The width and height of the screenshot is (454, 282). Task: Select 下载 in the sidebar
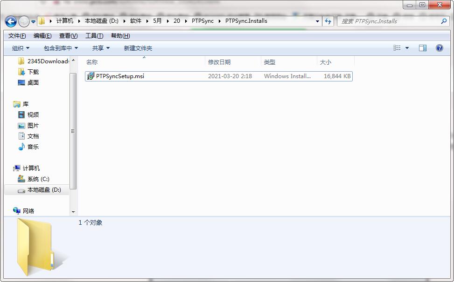coord(28,72)
